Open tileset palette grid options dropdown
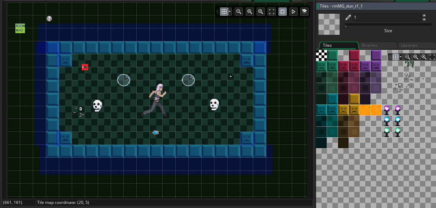 pyautogui.click(x=401, y=57)
